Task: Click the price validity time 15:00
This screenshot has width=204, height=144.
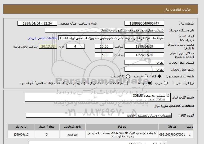Action: pyautogui.click(x=104, y=55)
